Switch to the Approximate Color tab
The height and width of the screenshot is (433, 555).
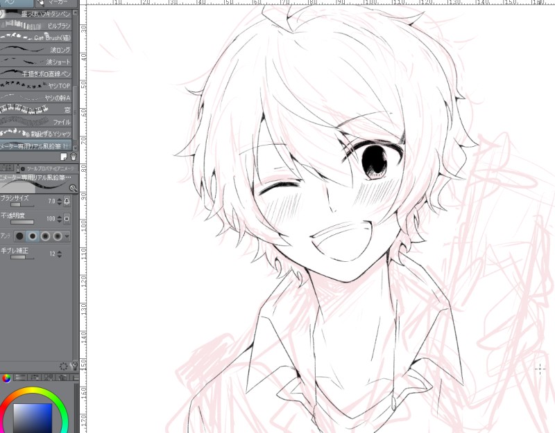click(62, 378)
